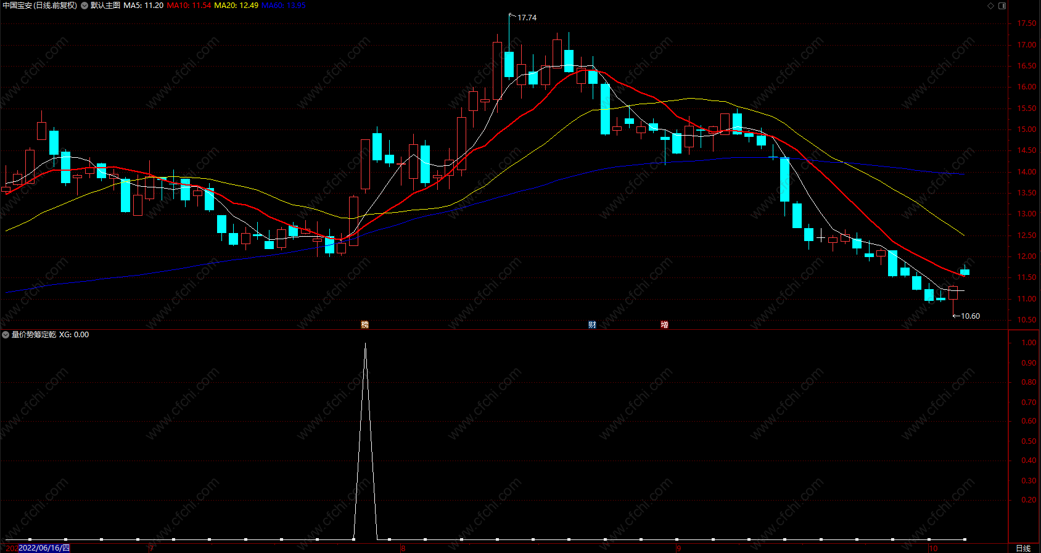Click the 10.60 low price annotation

coord(970,316)
